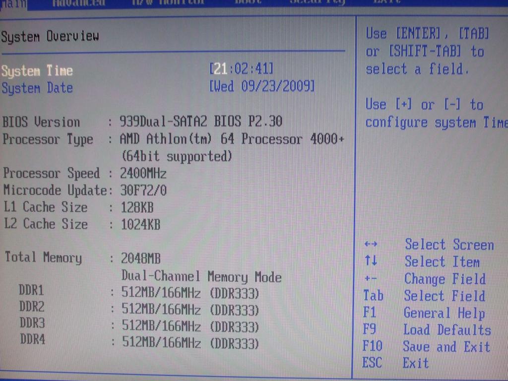The width and height of the screenshot is (508, 381).
Task: Click the ESC key label
Action: [x=372, y=363]
